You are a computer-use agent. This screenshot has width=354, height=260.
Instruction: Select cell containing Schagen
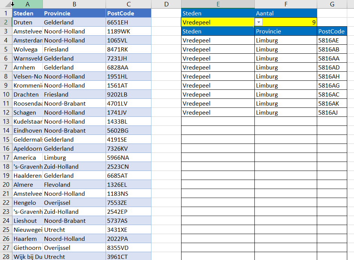coord(27,112)
